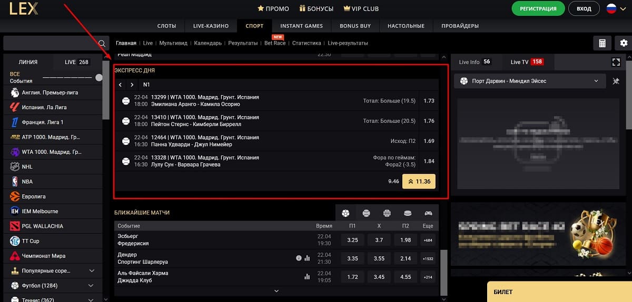Show statistics chart for Аль Файсали match

(307, 276)
